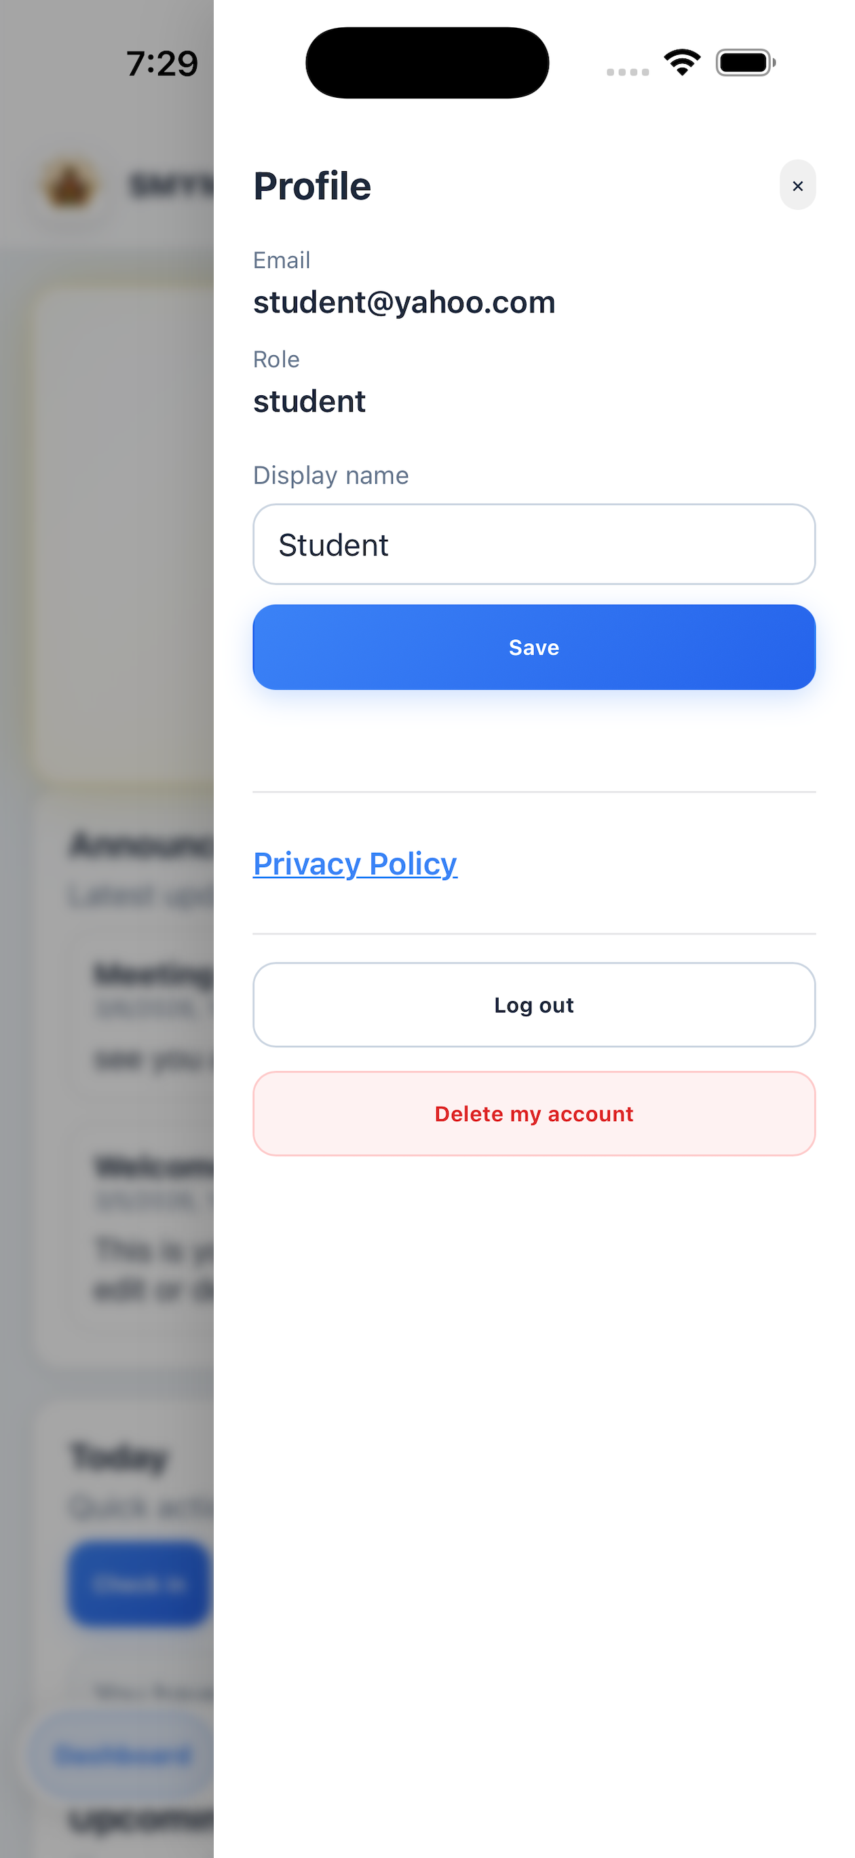This screenshot has width=855, height=1858.
Task: Tap the Email field label
Action: point(282,260)
